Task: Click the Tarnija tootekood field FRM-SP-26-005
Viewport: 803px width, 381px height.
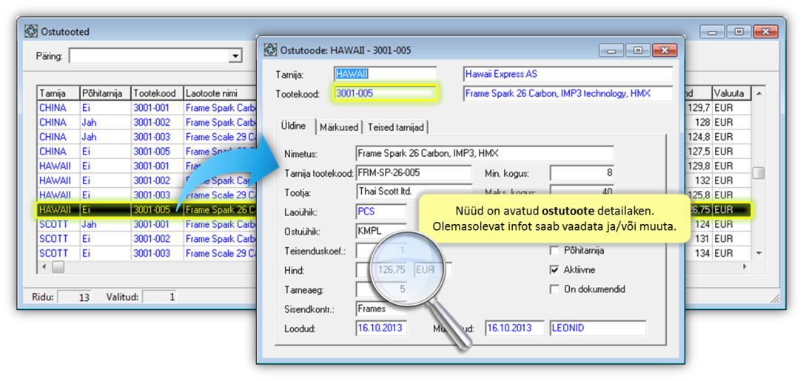Action: (413, 172)
